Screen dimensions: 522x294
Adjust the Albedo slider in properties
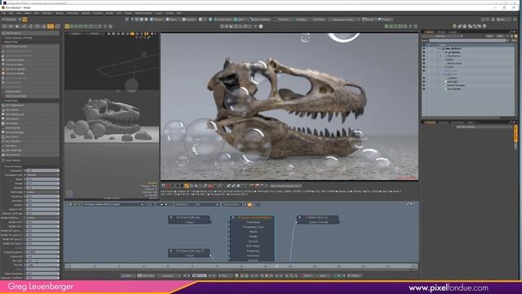click(42, 179)
